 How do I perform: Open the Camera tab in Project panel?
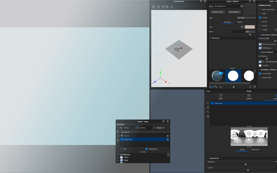tap(249, 97)
